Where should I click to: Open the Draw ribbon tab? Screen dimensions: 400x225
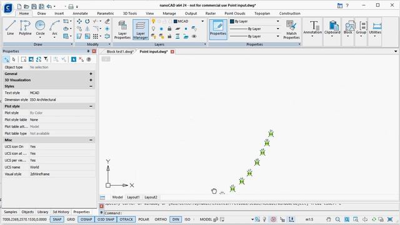[42, 14]
